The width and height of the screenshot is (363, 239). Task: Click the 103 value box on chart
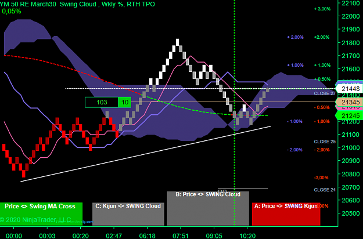(x=102, y=102)
